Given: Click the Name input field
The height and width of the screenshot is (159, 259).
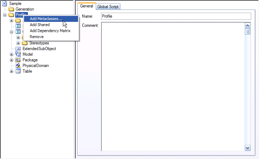Looking at the screenshot, I should (176, 16).
